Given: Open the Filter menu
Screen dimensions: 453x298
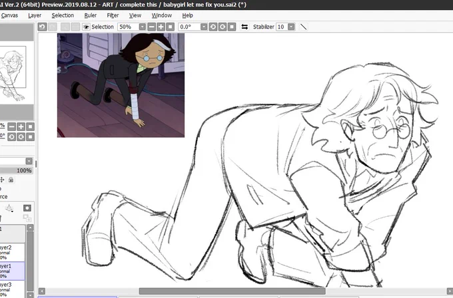Looking at the screenshot, I should tap(113, 15).
